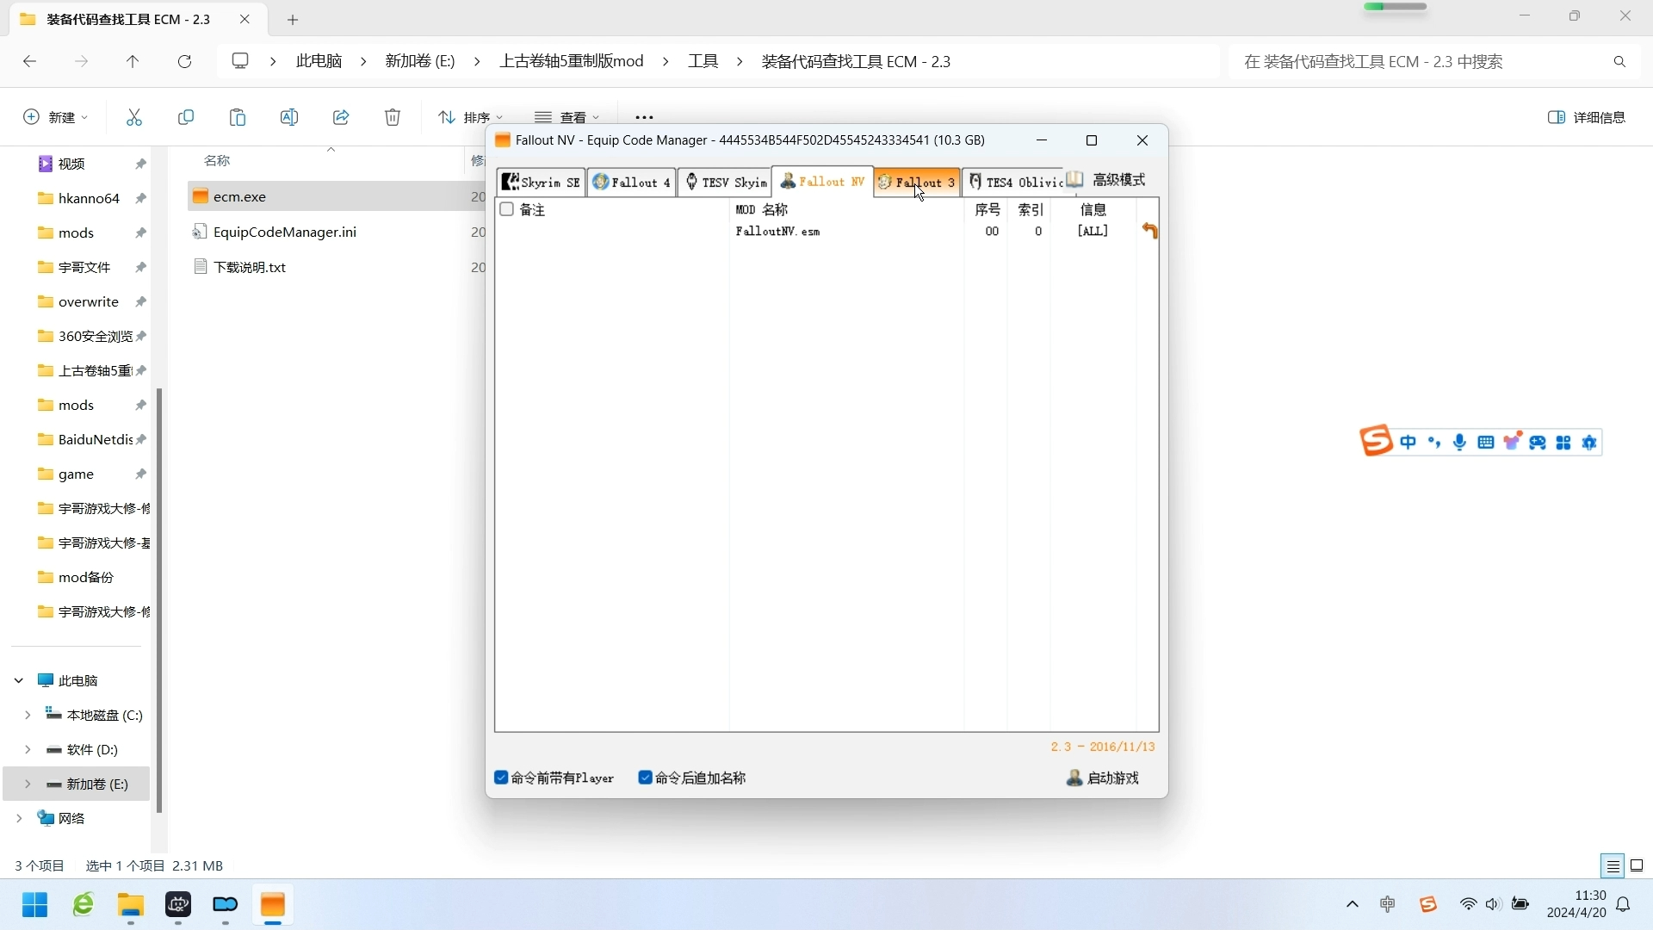The height and width of the screenshot is (930, 1653).
Task: Click Sogou input soft keyboard icon
Action: point(1485,443)
